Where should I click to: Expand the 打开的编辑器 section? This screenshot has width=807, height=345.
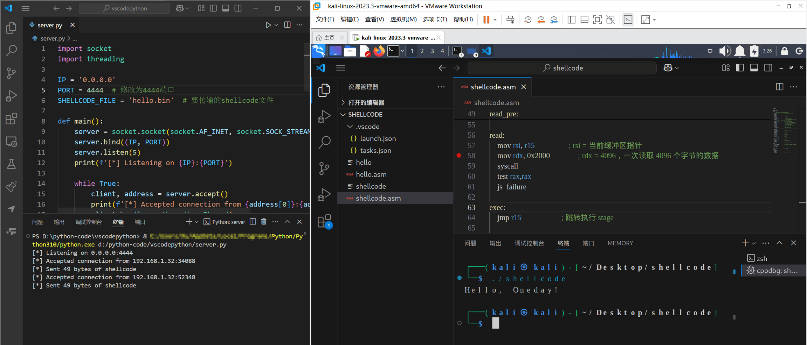click(366, 102)
